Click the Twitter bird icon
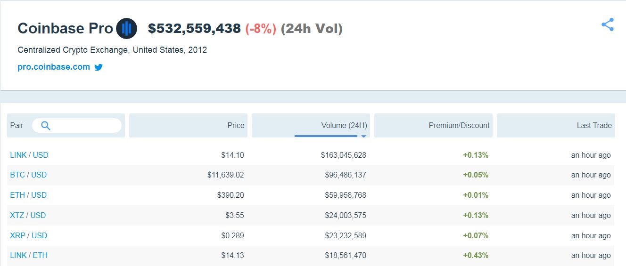Viewport: 626px width, 266px height. (x=99, y=67)
